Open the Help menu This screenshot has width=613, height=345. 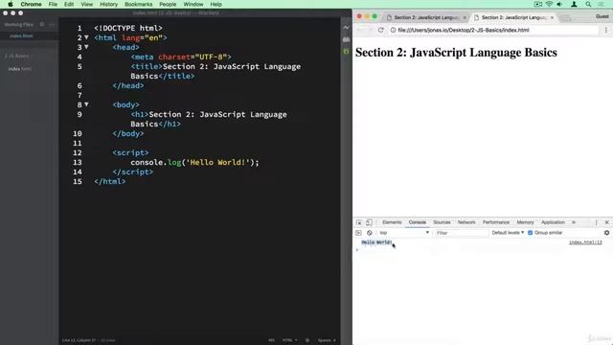[x=216, y=4]
